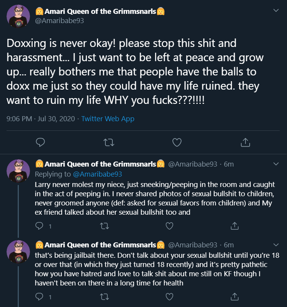Share the reply starting 'Larry never molest'
Viewport: 287px width, 307px height.
click(235, 226)
